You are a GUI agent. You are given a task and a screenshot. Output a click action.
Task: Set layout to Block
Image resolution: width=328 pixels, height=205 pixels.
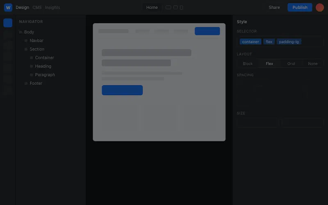click(x=248, y=64)
